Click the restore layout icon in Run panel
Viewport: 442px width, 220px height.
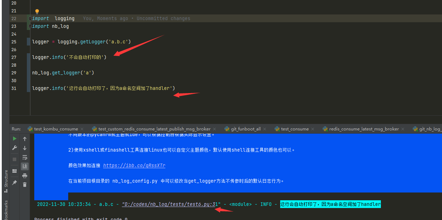click(x=14, y=171)
